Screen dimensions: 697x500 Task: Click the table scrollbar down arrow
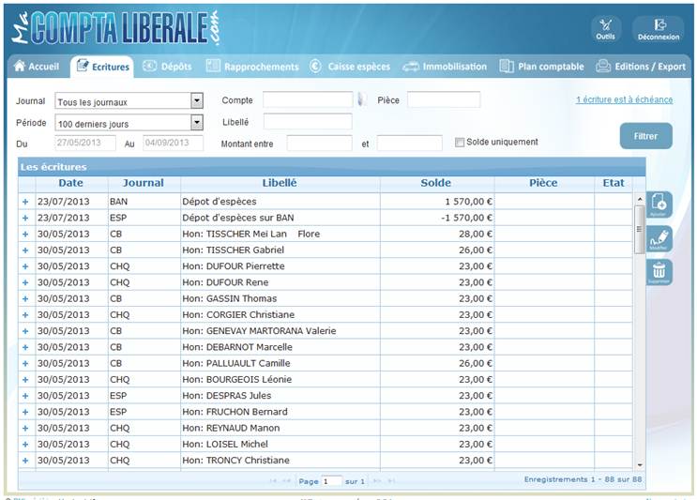coord(640,465)
